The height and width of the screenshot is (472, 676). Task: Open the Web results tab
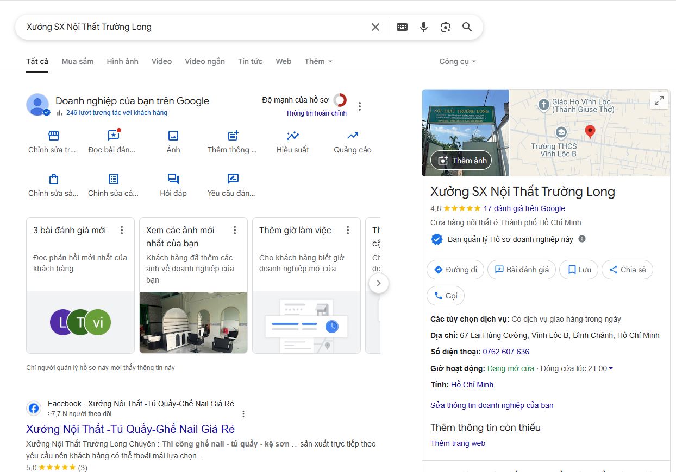pyautogui.click(x=284, y=61)
